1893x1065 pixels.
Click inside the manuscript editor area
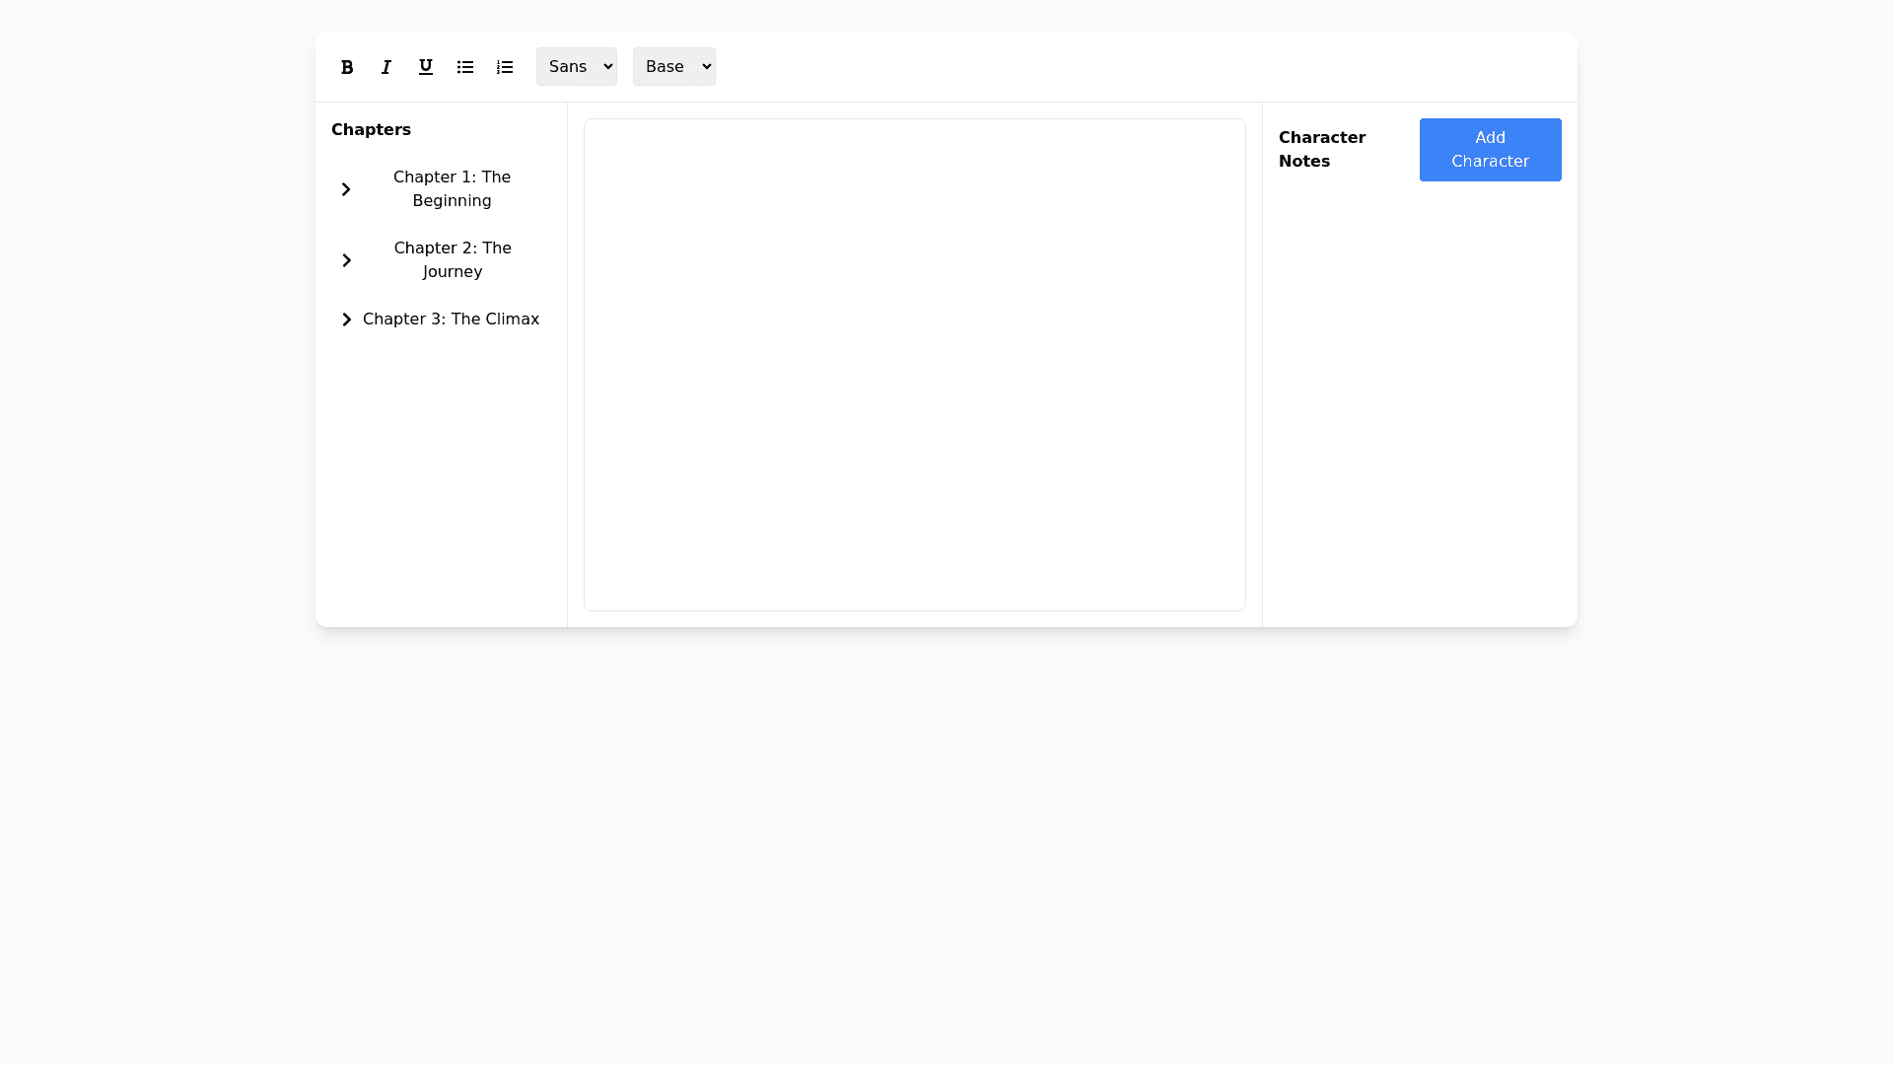click(914, 365)
